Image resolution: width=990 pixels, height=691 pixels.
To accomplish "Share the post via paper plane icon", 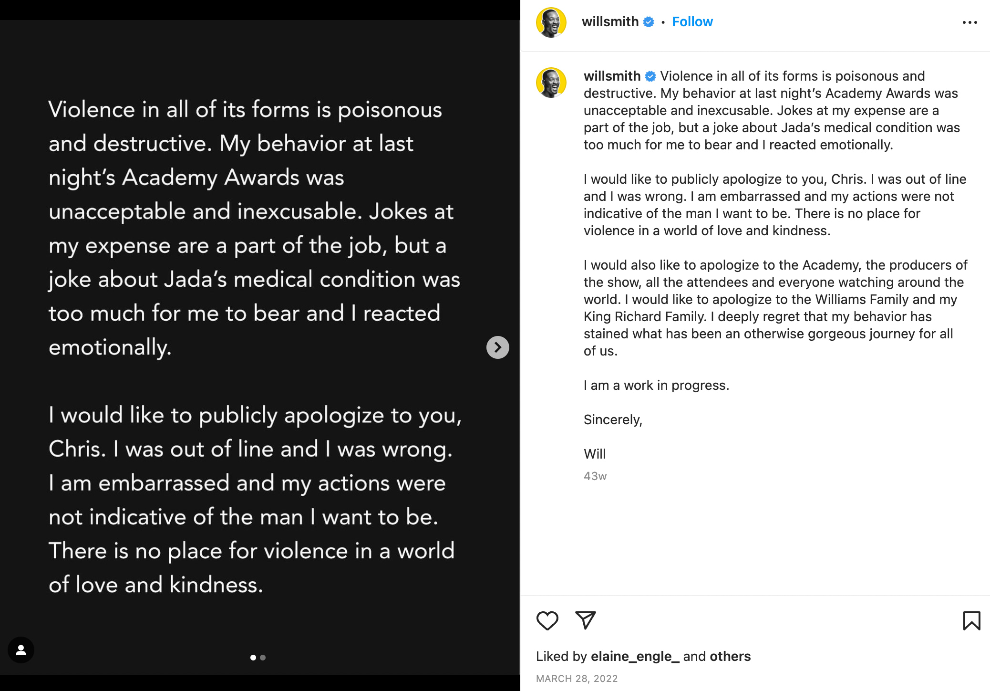I will point(586,620).
